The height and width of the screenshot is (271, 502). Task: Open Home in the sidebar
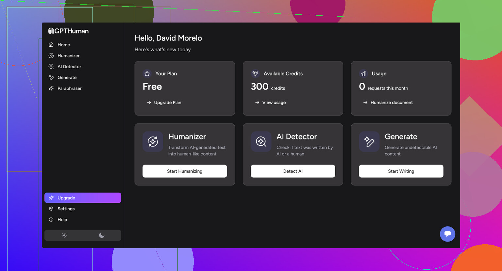(x=63, y=45)
